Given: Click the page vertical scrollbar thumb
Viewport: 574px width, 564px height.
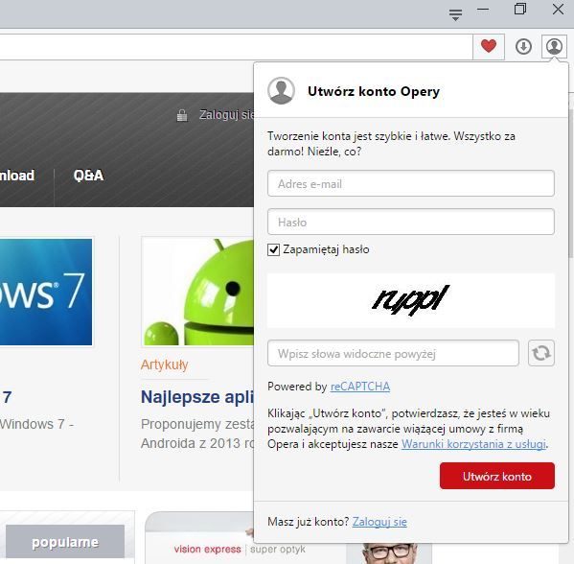Looking at the screenshot, I should click(x=571, y=183).
